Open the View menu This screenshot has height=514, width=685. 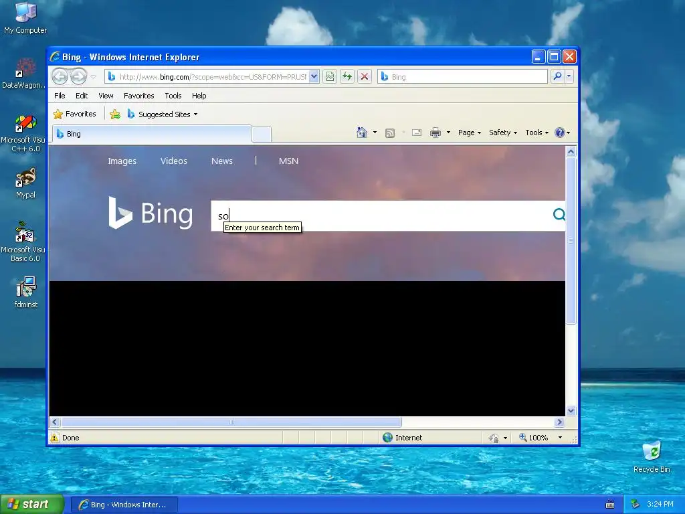(x=106, y=96)
